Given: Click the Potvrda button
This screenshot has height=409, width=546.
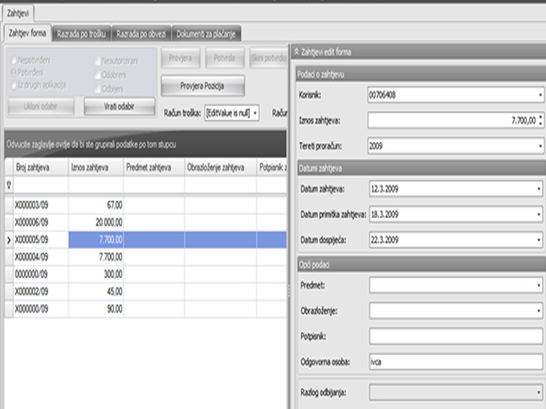Looking at the screenshot, I should pyautogui.click(x=225, y=58).
